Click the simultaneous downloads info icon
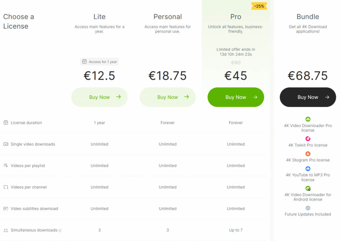The width and height of the screenshot is (341, 241). [x=60, y=230]
